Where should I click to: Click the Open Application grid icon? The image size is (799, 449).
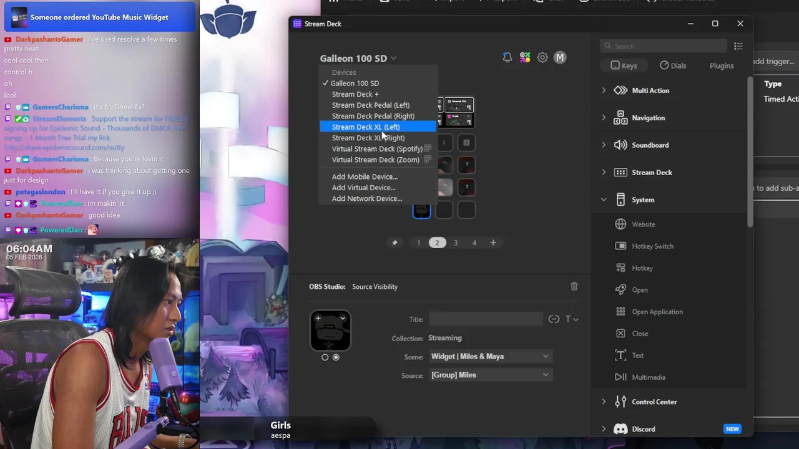(x=620, y=312)
